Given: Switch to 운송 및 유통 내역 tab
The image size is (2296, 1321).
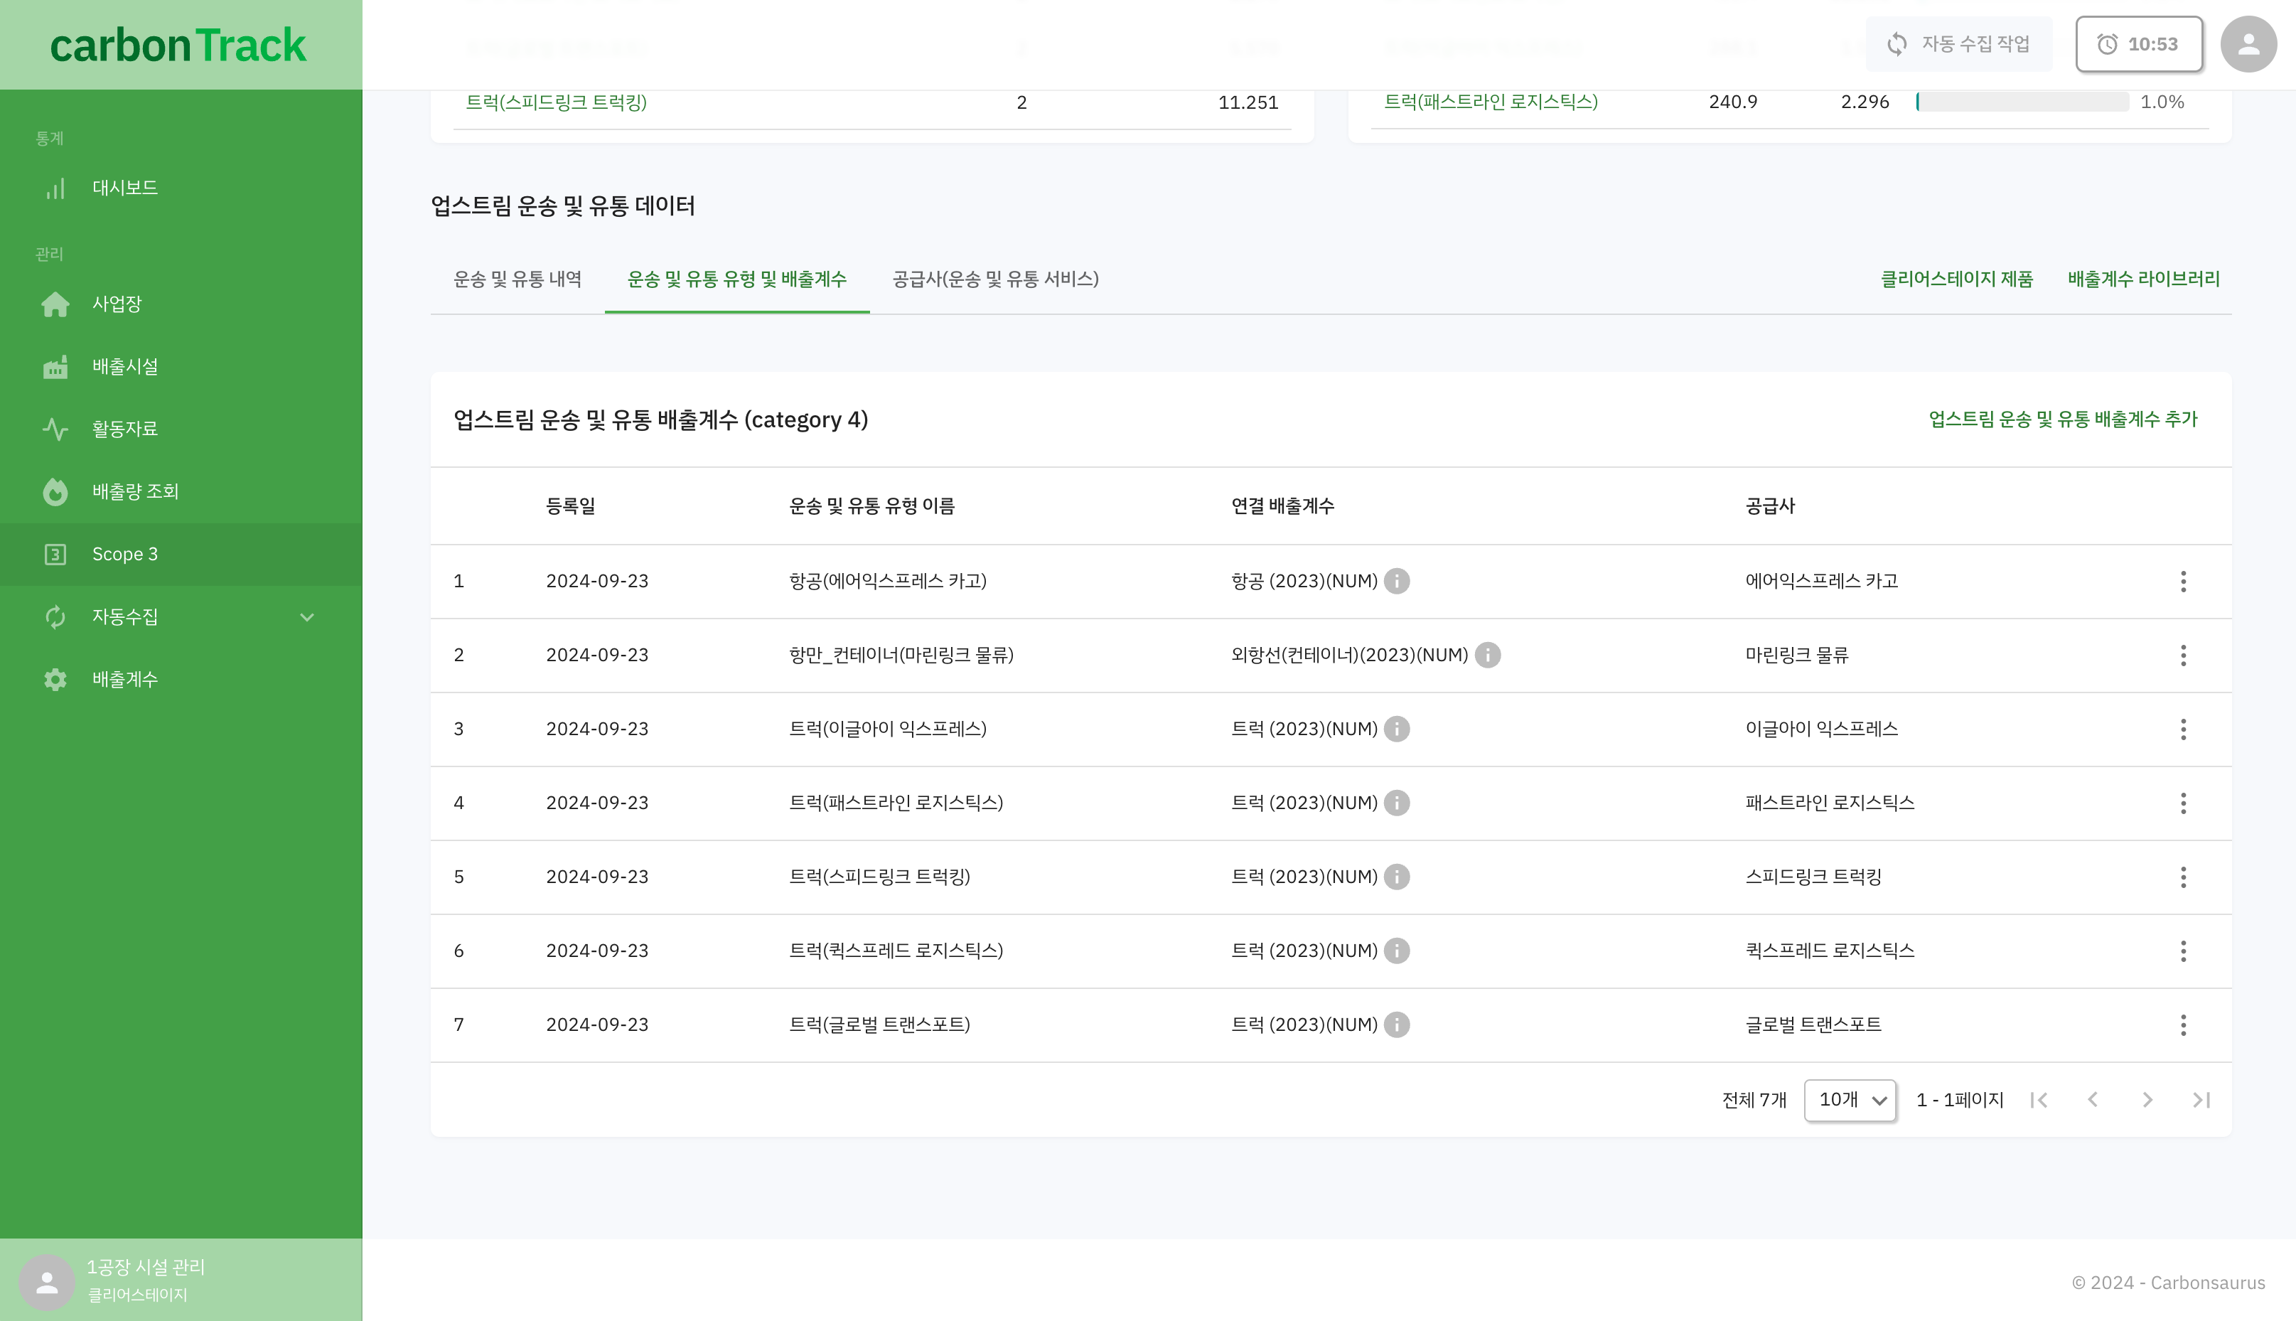Looking at the screenshot, I should click(517, 279).
